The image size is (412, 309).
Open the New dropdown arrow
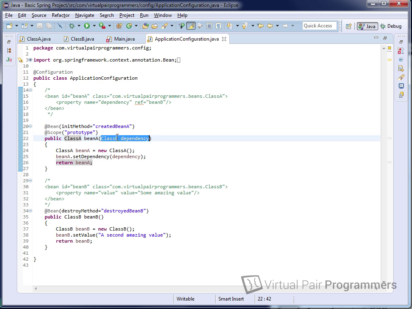click(16, 26)
